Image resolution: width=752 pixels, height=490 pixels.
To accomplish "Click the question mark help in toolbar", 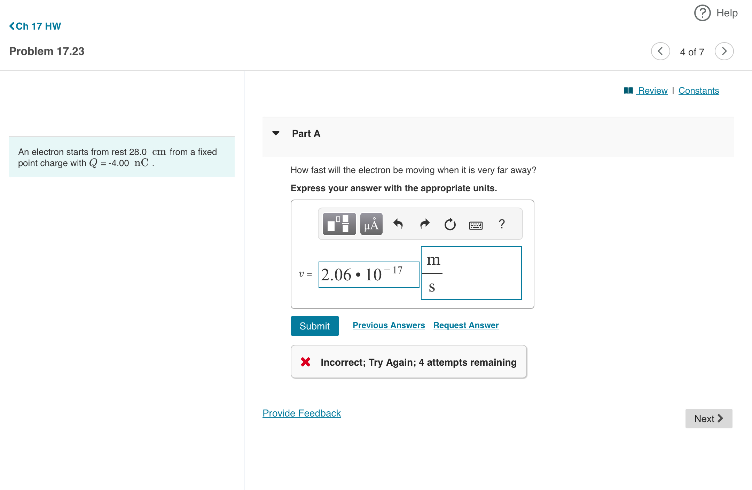I will point(501,224).
